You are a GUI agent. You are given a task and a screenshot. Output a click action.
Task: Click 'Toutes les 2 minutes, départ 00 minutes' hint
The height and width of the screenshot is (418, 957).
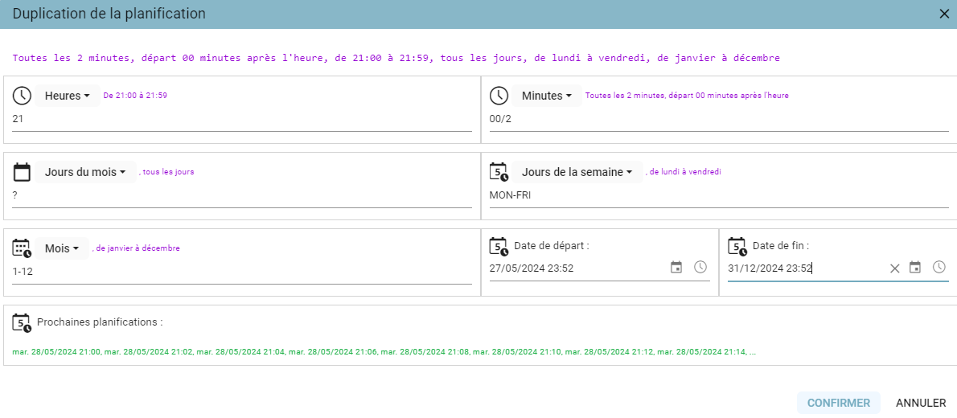pyautogui.click(x=687, y=96)
